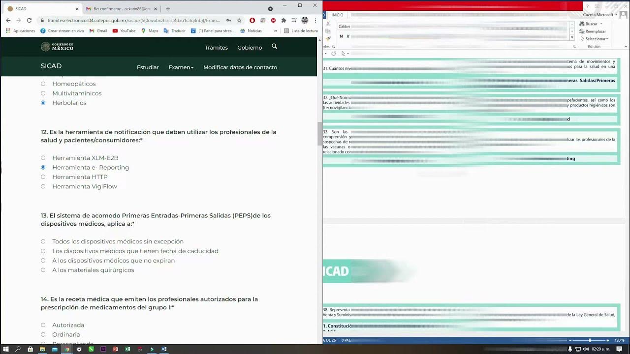Open Premiere Pro from the taskbar
The height and width of the screenshot is (354, 630).
tap(103, 349)
